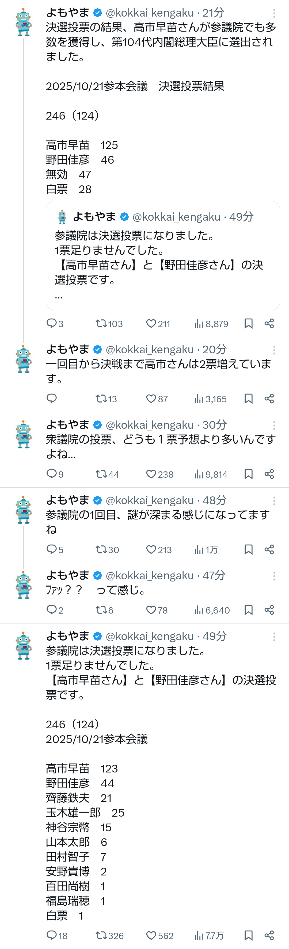The width and height of the screenshot is (289, 949).
Task: Repost the tweet with 326 reposts
Action: [101, 935]
